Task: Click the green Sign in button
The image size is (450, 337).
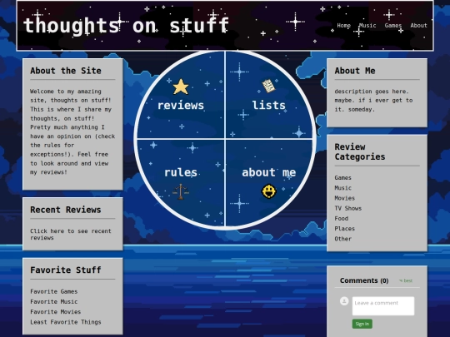Action: click(362, 324)
